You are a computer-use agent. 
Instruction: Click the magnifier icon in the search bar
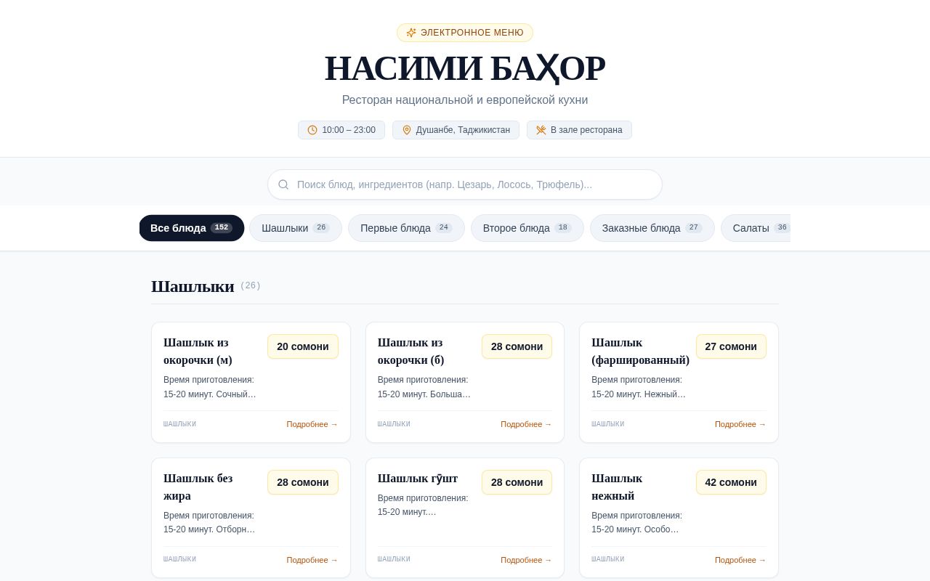click(x=283, y=184)
